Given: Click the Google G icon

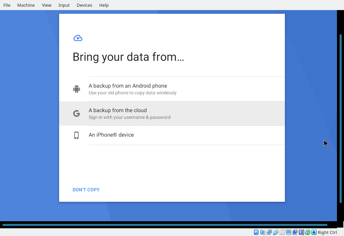Looking at the screenshot, I should 77,113.
